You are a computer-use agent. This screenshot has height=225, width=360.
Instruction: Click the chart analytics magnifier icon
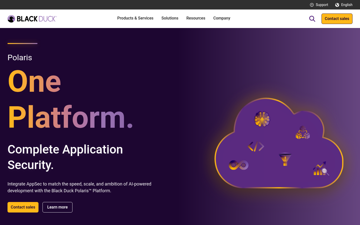[321, 168]
